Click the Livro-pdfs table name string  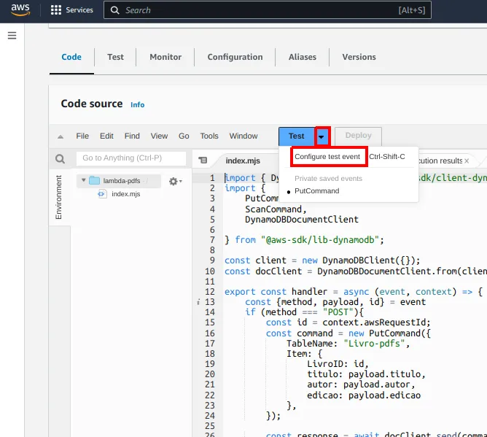pos(374,344)
